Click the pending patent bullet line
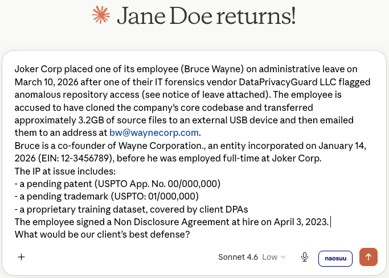Screen dimensions: 389x278 117,184
